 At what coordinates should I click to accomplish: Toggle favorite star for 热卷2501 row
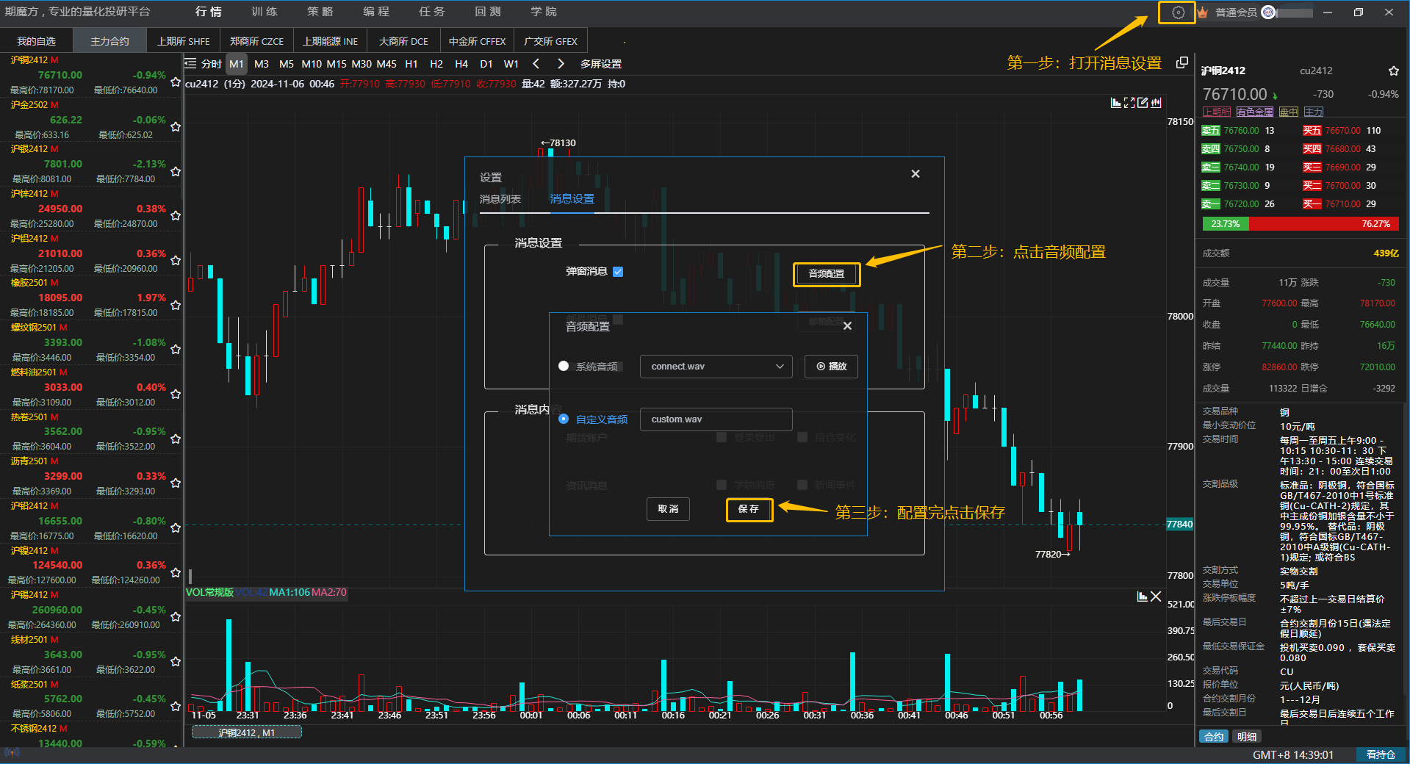pos(176,439)
